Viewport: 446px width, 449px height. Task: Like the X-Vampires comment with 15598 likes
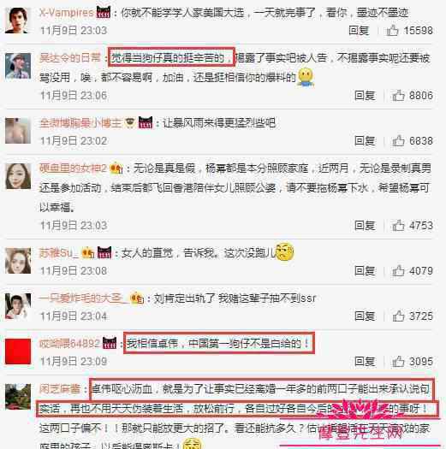point(392,30)
